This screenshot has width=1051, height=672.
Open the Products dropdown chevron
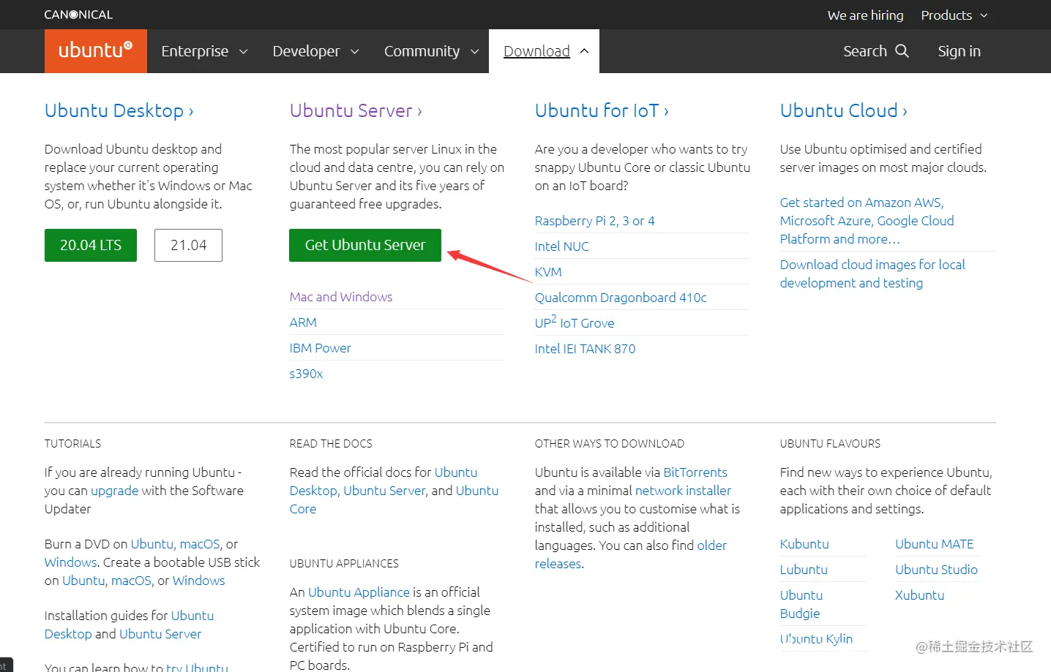tap(984, 15)
